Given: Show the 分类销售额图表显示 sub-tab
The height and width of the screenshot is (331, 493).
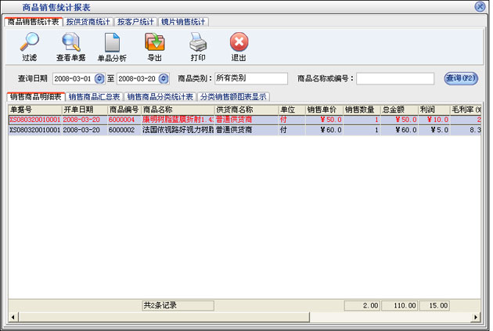Looking at the screenshot, I should (233, 96).
